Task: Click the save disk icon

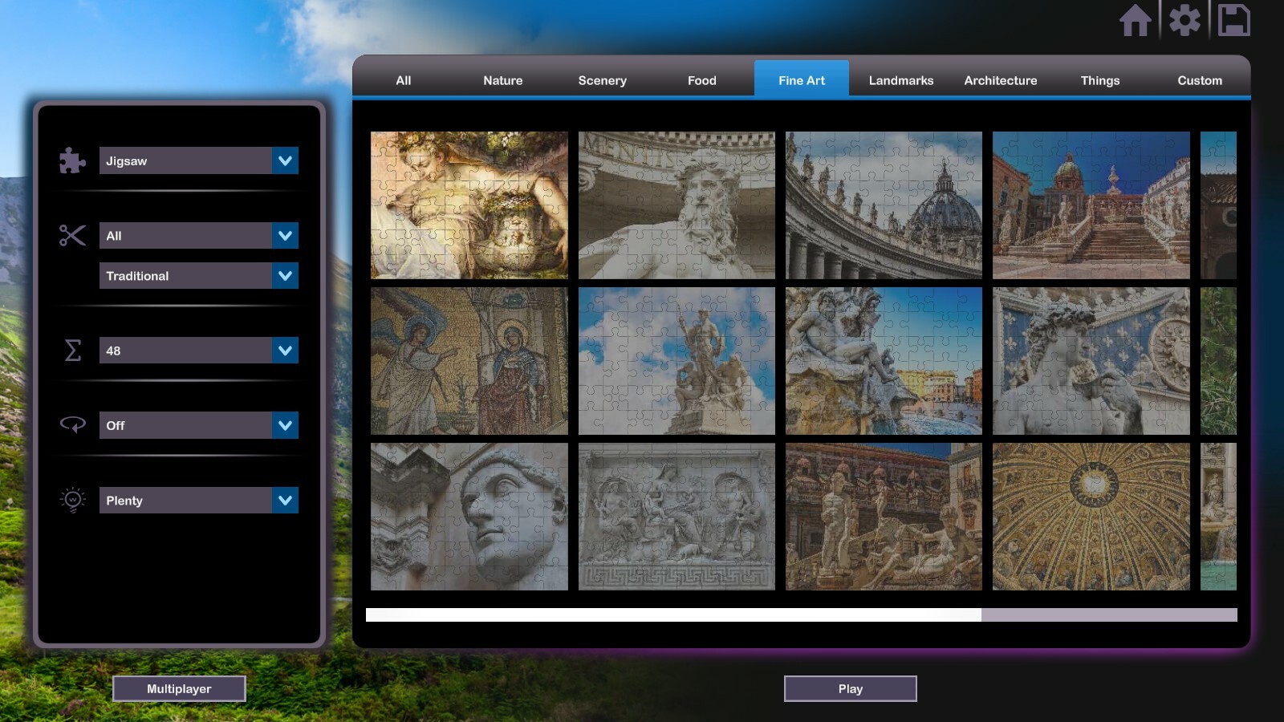Action: tap(1233, 21)
